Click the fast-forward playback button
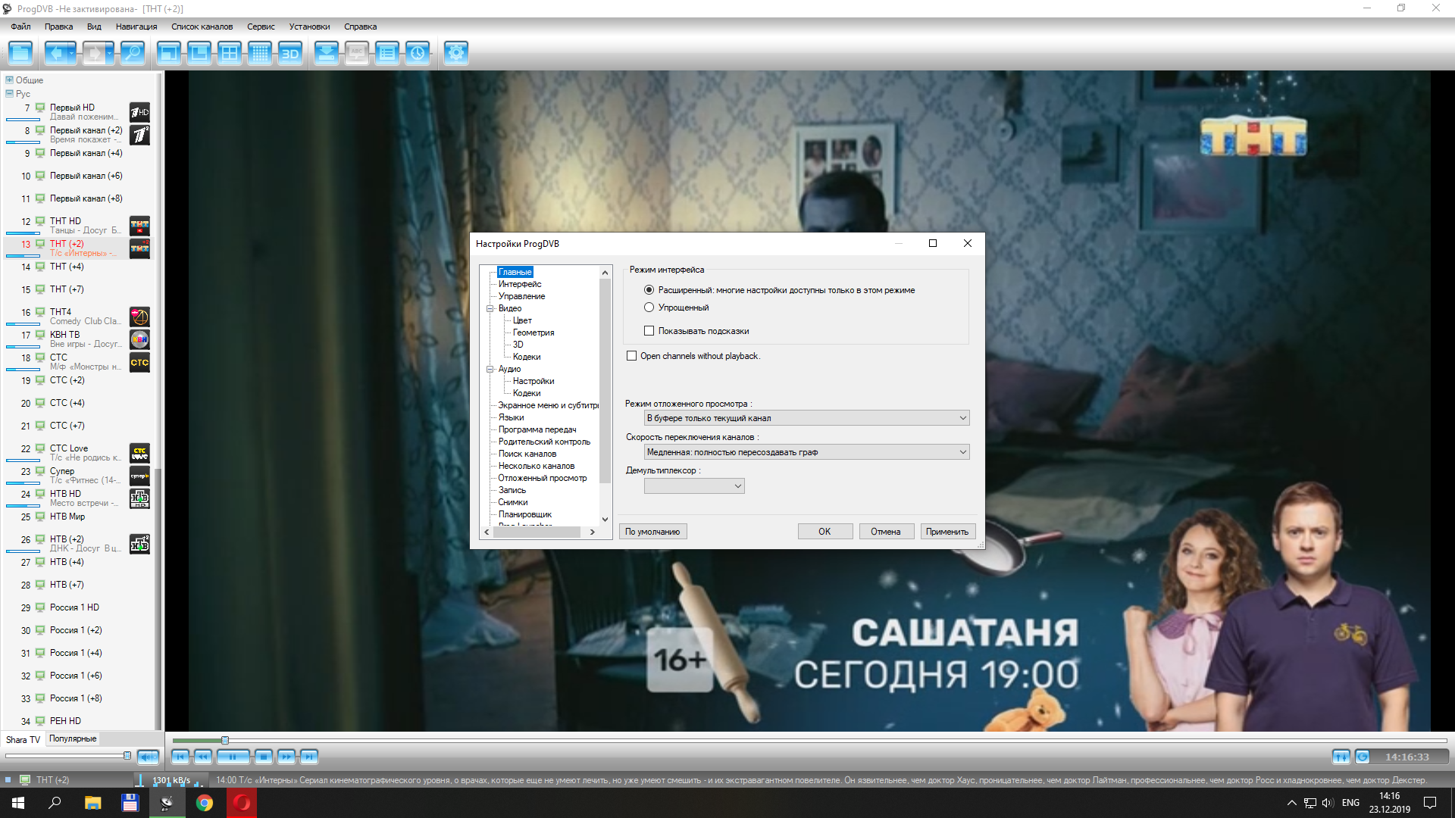This screenshot has width=1455, height=818. coord(286,756)
